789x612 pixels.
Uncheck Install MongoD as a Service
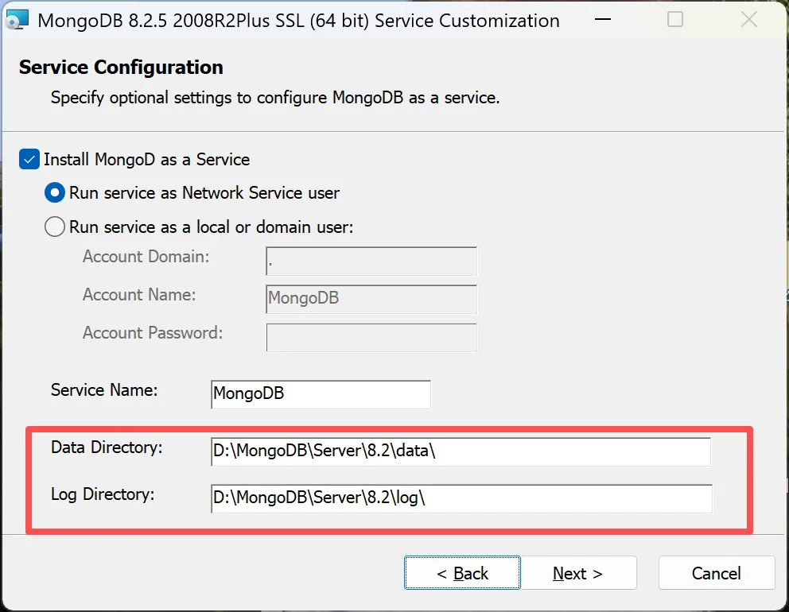[29, 159]
